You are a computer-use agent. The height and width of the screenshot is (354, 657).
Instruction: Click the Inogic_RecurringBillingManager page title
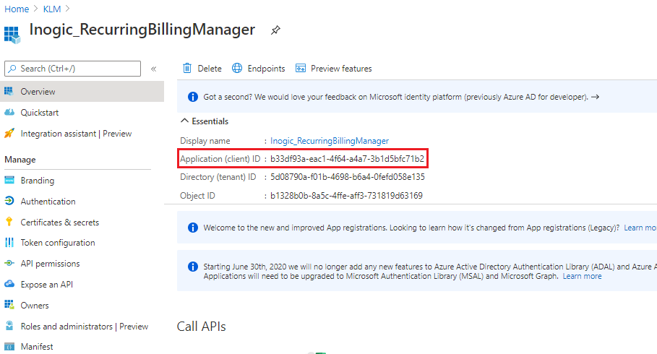142,30
